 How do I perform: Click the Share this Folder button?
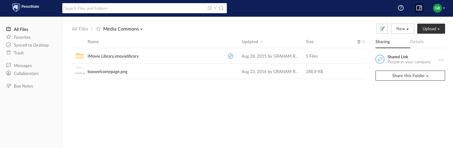410,76
